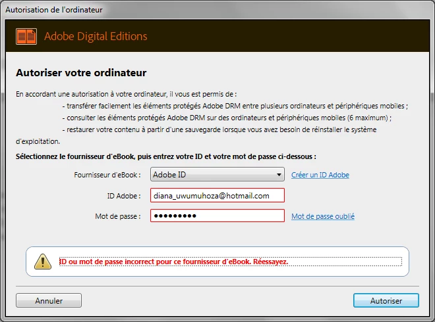
Task: Click the Adobe Digital Editions title text
Action: tap(96, 36)
